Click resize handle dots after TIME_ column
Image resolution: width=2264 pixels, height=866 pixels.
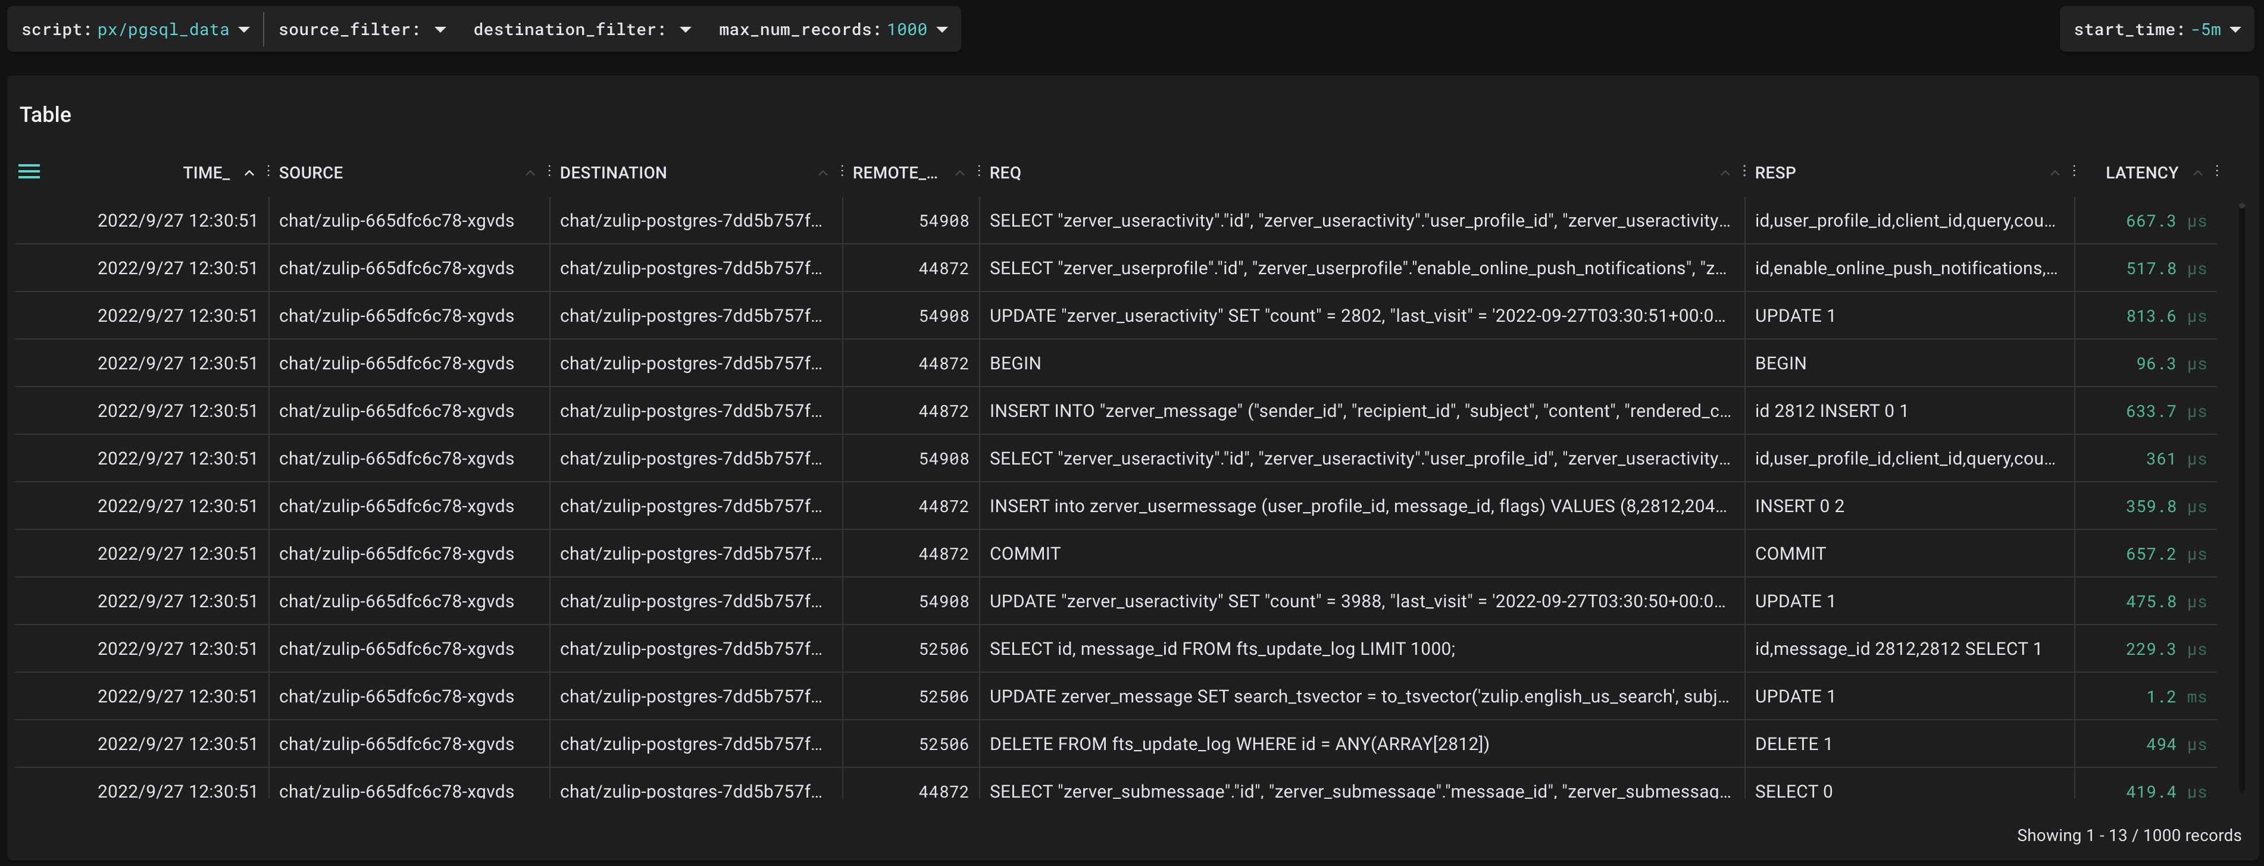point(268,171)
